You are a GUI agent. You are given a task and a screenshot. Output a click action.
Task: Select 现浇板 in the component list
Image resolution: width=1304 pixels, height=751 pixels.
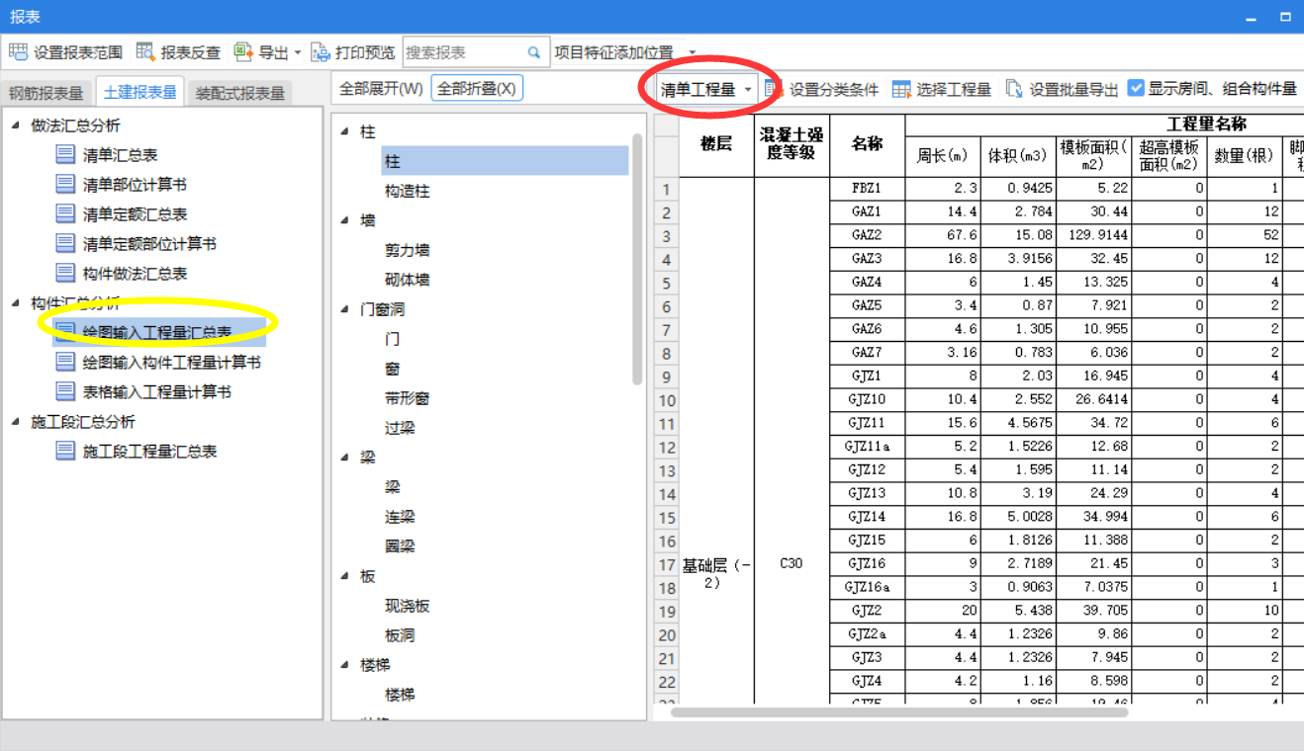tap(407, 606)
